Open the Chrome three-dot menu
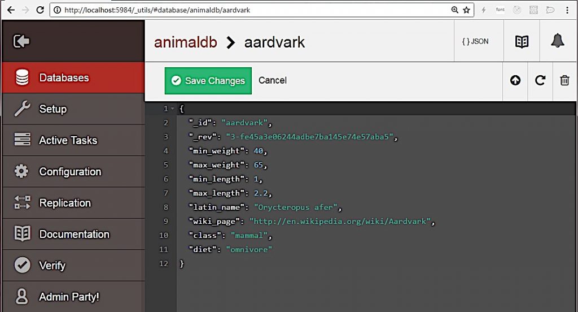This screenshot has height=312, width=578. tap(567, 10)
